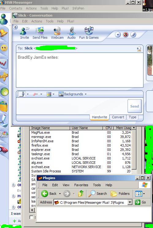Click the small webcam icon beside Slick's name
Viewport: 153px width, 228px height.
(x=139, y=49)
